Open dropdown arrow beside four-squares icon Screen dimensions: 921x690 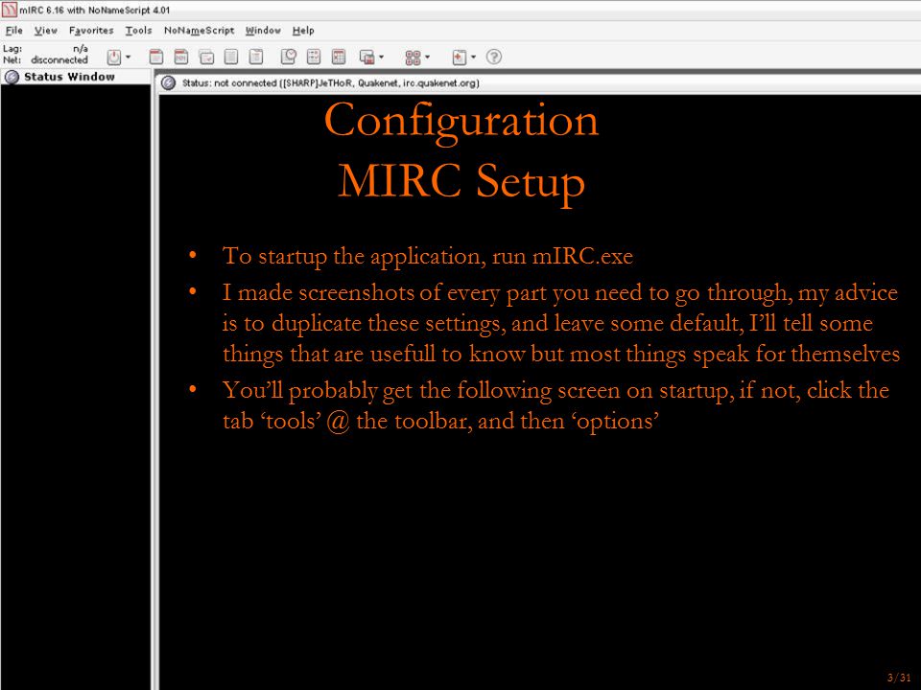pos(427,57)
